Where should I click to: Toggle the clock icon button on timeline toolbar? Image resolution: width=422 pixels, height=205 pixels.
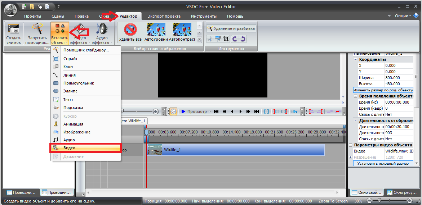click(x=173, y=111)
